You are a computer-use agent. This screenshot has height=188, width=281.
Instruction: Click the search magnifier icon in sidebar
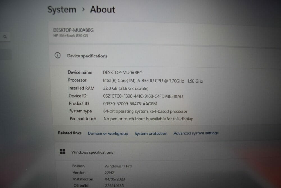click(5, 37)
